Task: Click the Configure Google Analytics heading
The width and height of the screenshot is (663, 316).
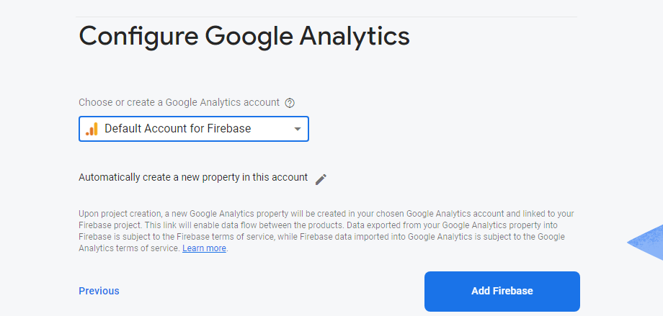Action: point(244,35)
